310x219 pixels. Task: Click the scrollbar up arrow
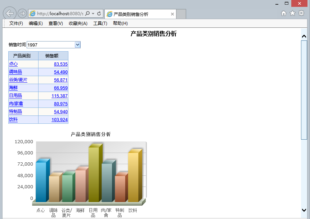coord(304,36)
